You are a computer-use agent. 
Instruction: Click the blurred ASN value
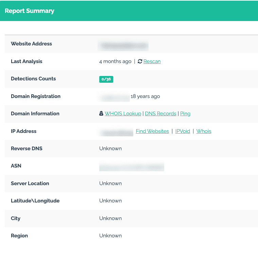tap(132, 166)
